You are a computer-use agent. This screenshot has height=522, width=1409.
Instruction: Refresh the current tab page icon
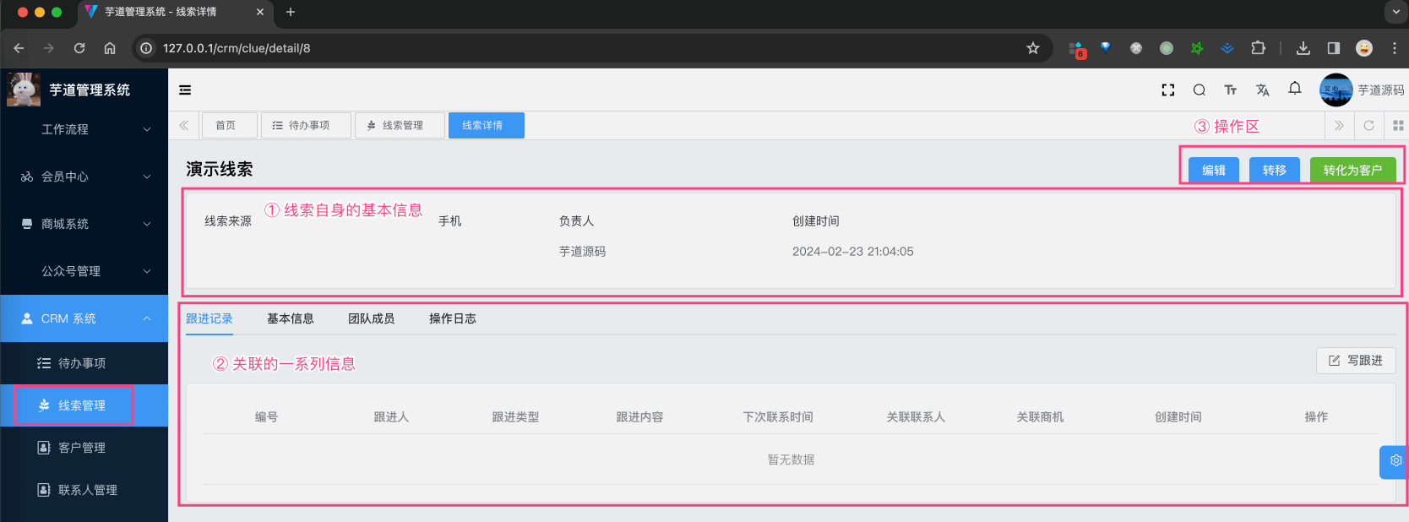(1368, 126)
